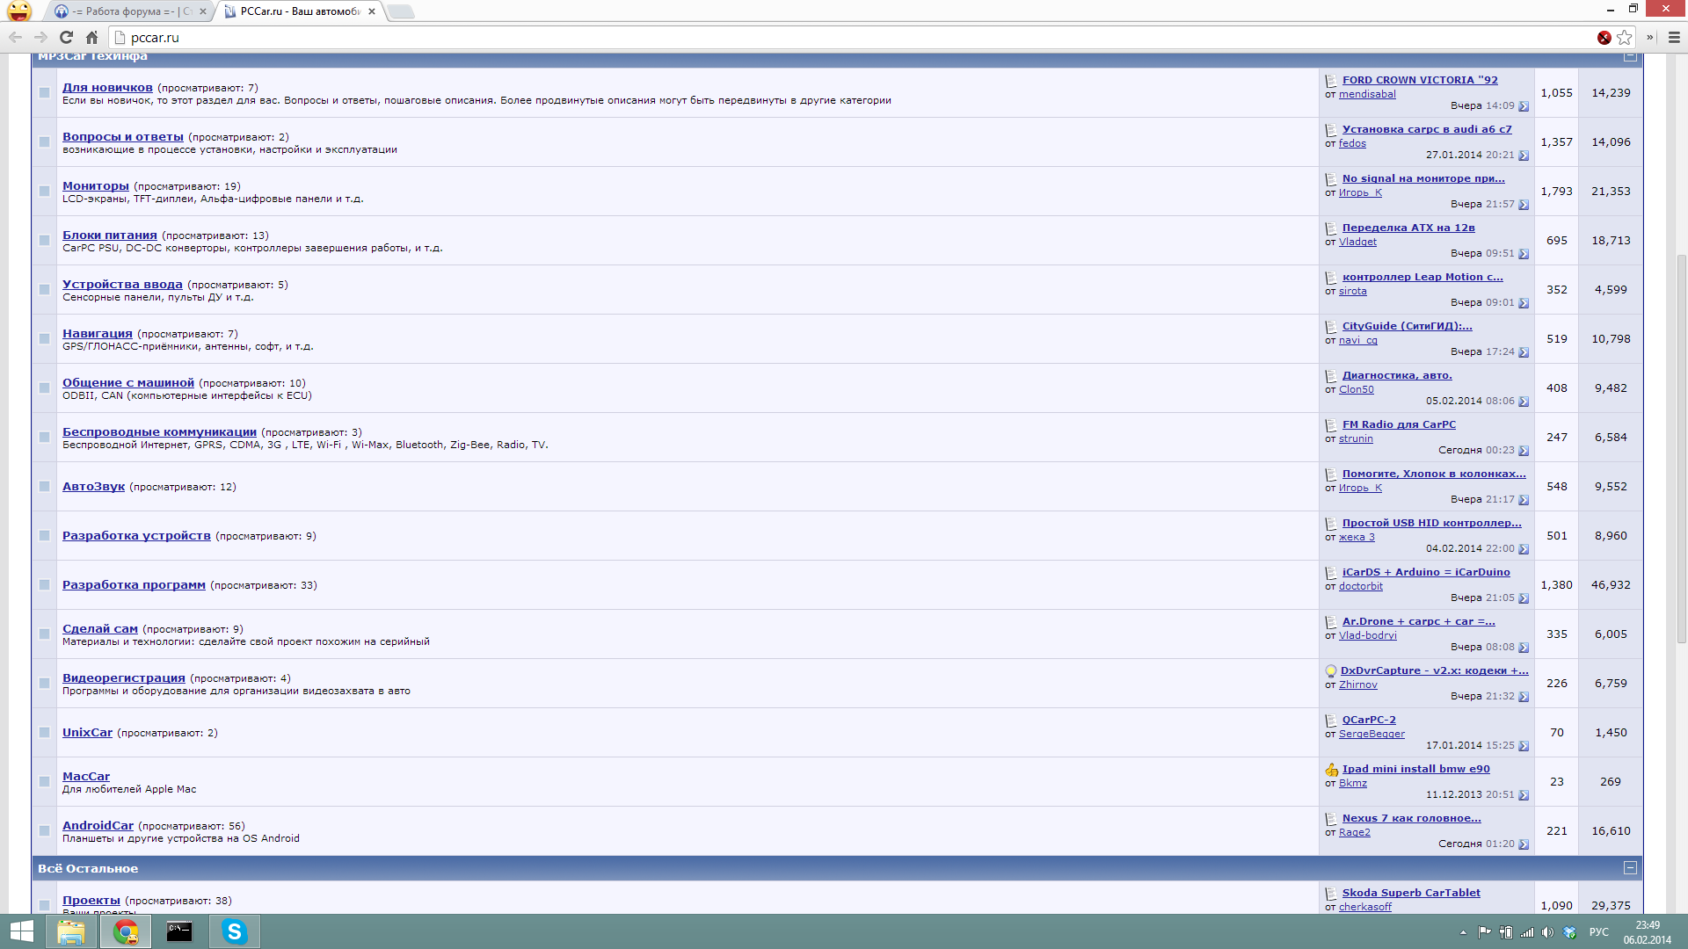
Task: Collapse the MP3Car Техинфа category section
Action: 1630,57
